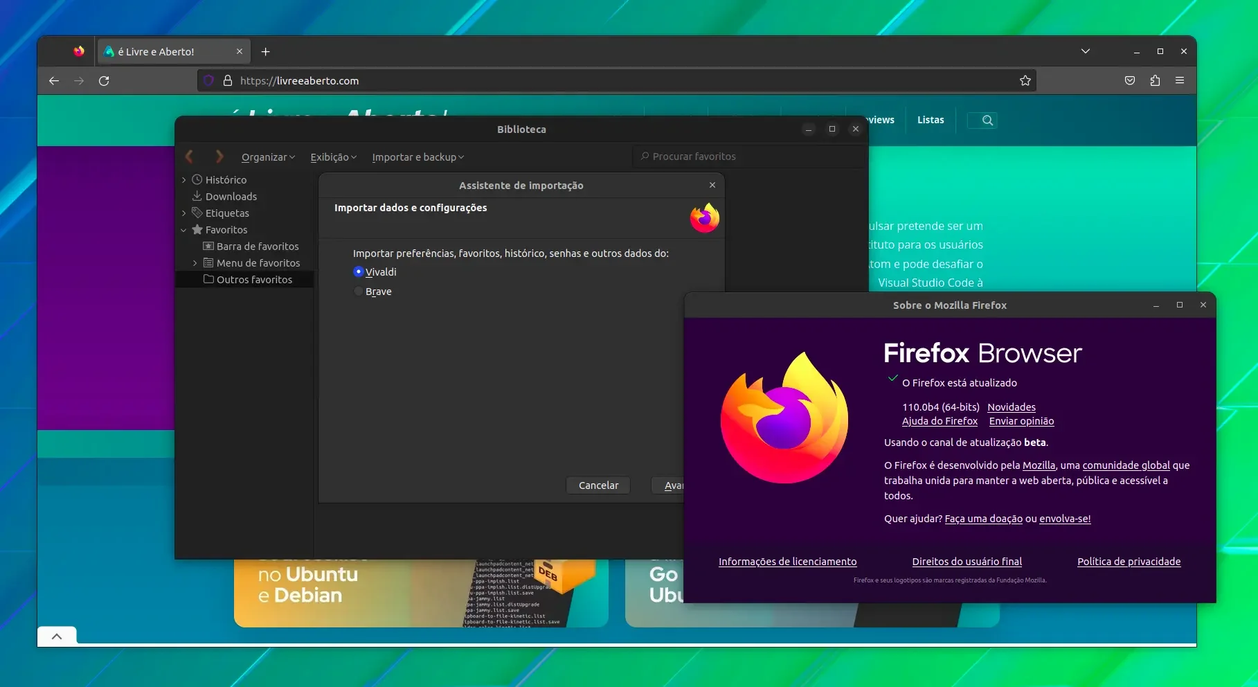Open the extensions puzzle icon
This screenshot has height=687, width=1258.
pos(1155,81)
